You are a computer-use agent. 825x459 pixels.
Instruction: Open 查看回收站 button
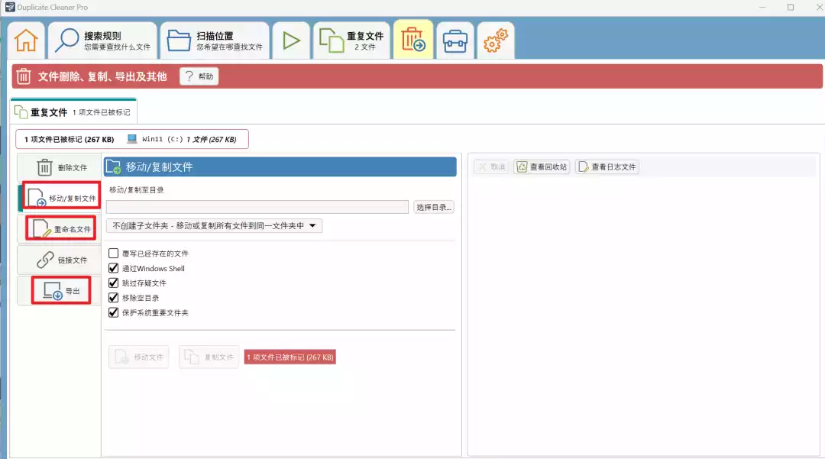(542, 166)
